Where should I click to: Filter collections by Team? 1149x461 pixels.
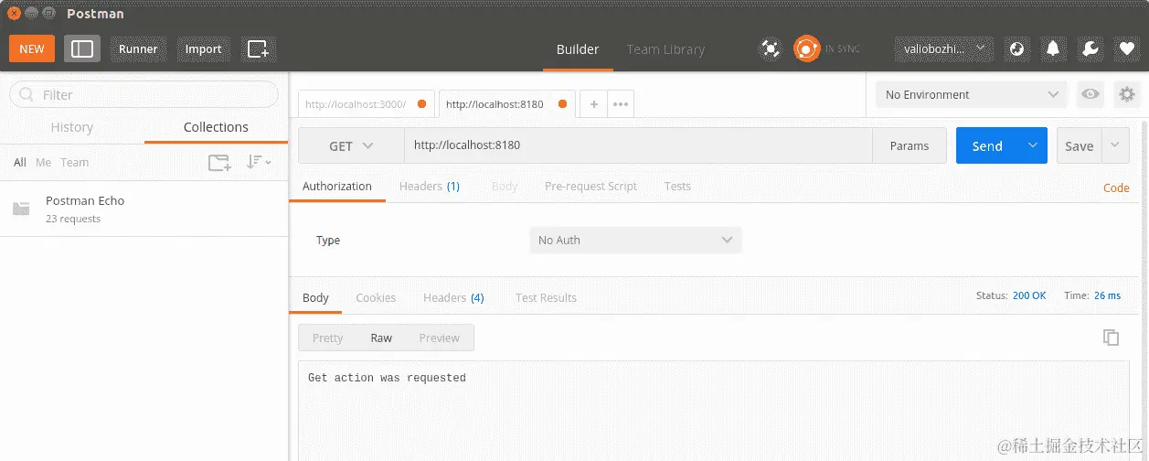click(x=75, y=163)
